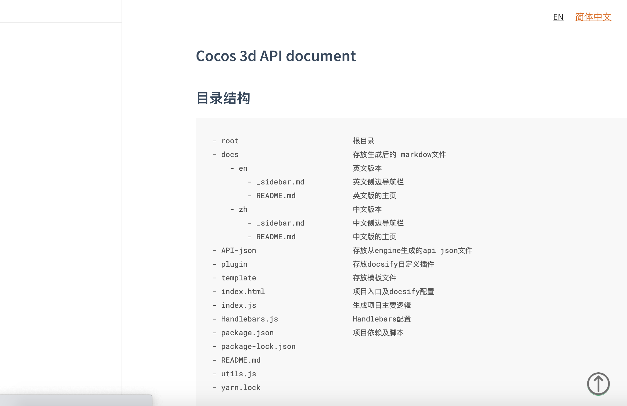
Task: Click the zh folder line
Action: pos(243,209)
